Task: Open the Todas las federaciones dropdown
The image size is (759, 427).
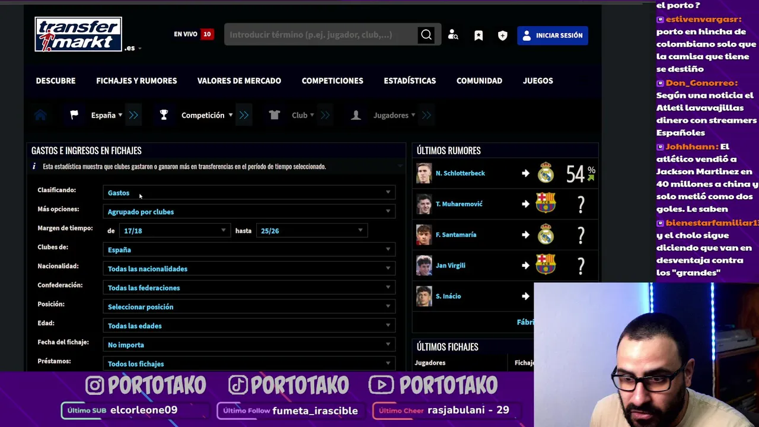Action: point(249,288)
